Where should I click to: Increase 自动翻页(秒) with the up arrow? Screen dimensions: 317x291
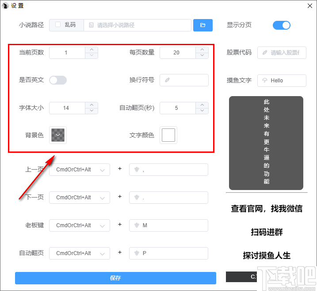(202, 105)
